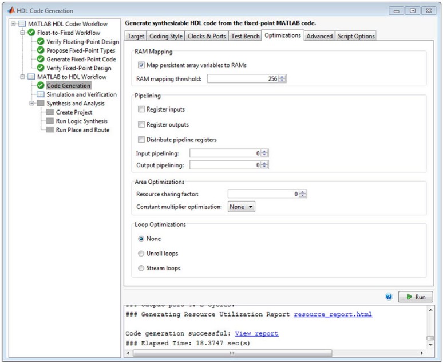
Task: Click the green check icon beside Verify Floating-Point Design
Action: (x=41, y=41)
